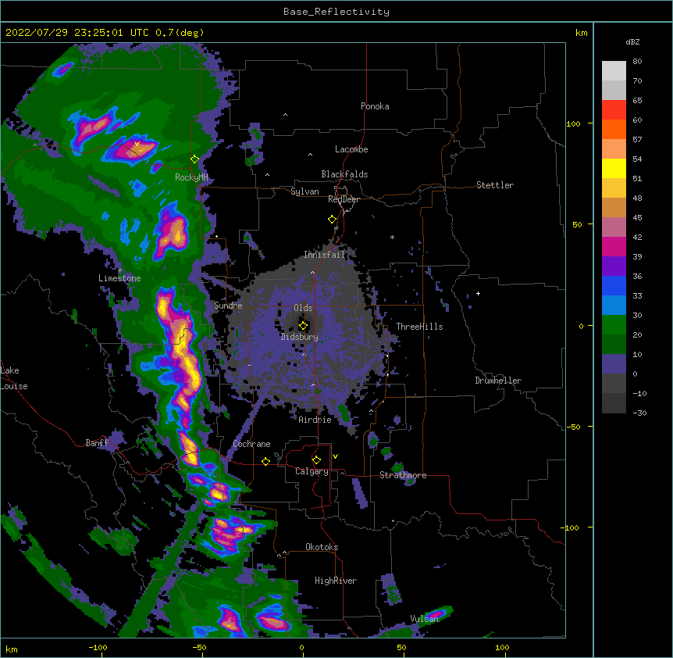Image resolution: width=673 pixels, height=658 pixels.
Task: Select the light gray 80 dBZ legend swatch
Action: coord(614,70)
